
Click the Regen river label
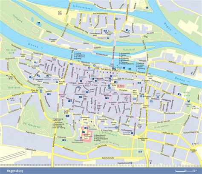(168, 26)
